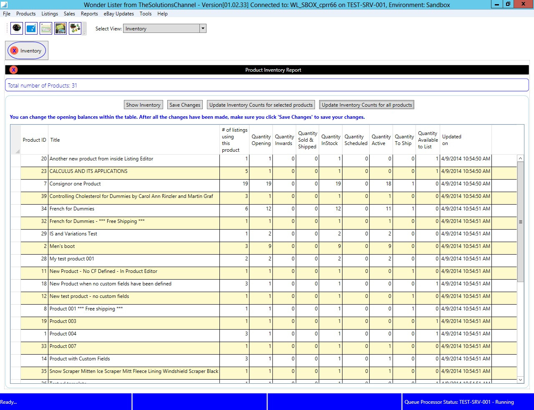The width and height of the screenshot is (534, 410).
Task: Sort by Quantity To Ship column header
Action: (x=404, y=140)
